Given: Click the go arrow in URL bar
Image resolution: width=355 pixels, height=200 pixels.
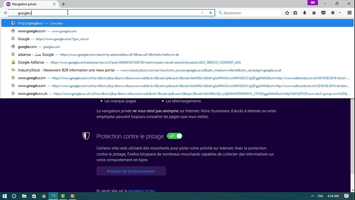Looking at the screenshot, I should pyautogui.click(x=210, y=13).
